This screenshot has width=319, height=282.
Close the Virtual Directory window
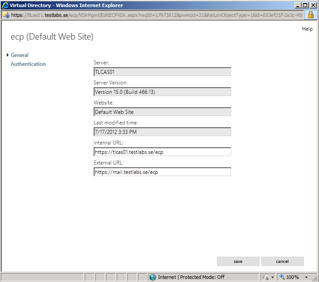[x=313, y=5]
